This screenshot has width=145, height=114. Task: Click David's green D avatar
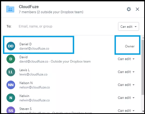pos(11,59)
